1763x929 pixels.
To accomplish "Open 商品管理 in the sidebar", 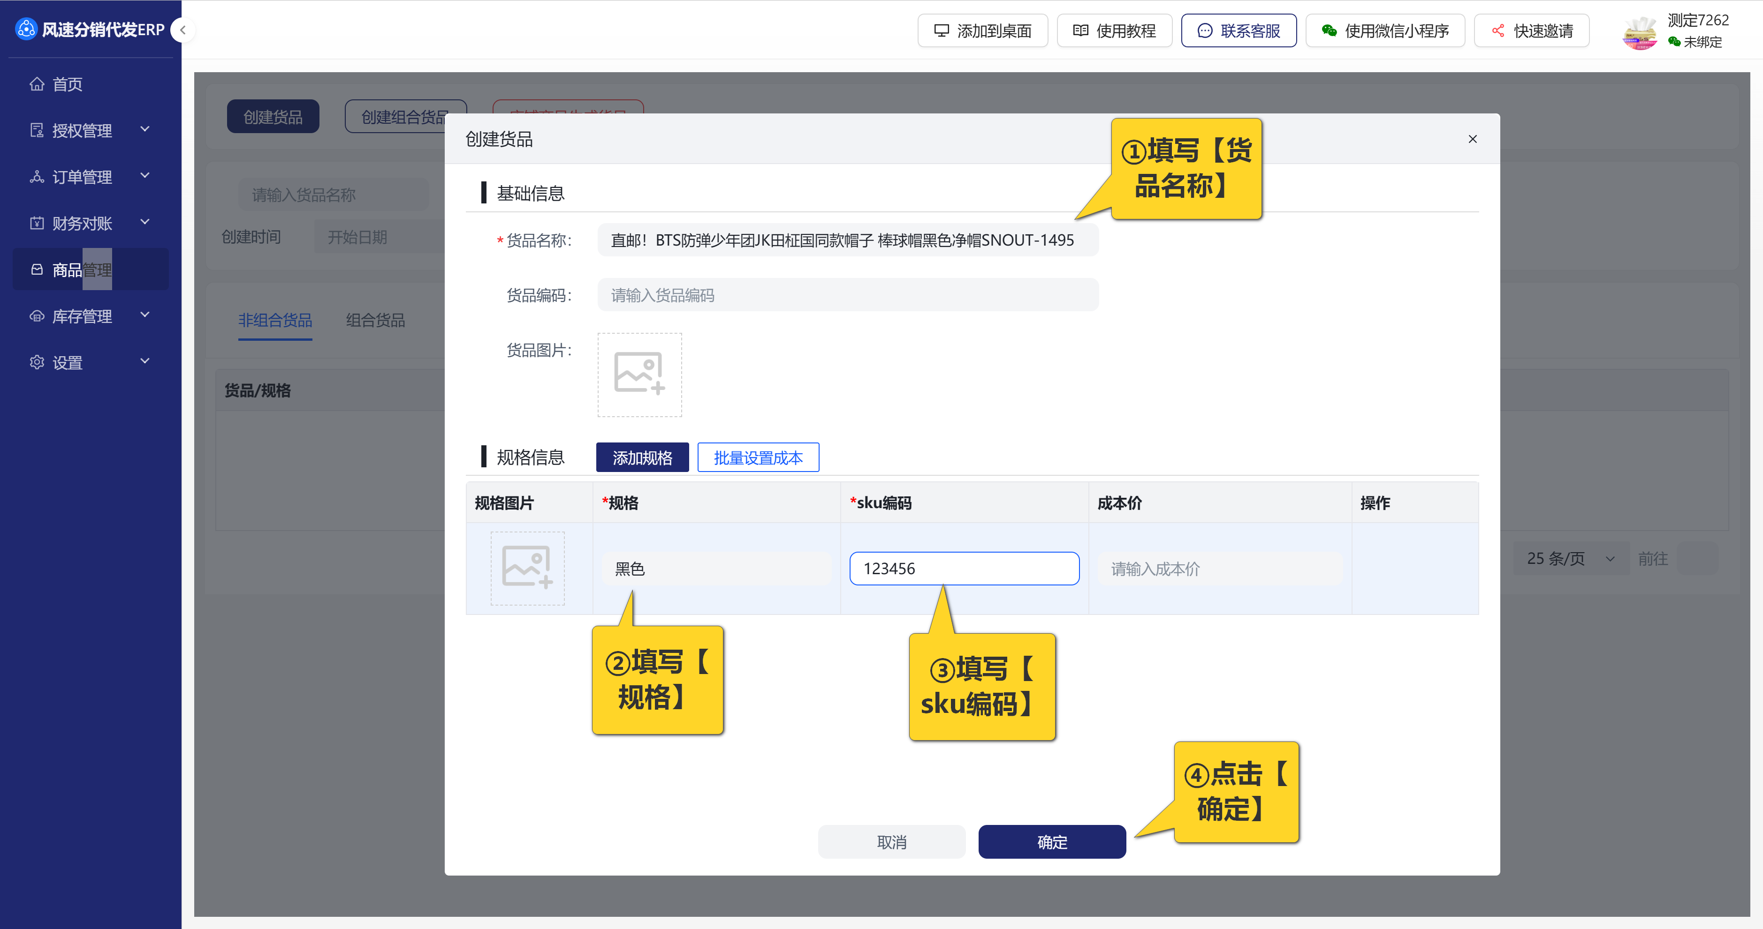I will coord(82,270).
